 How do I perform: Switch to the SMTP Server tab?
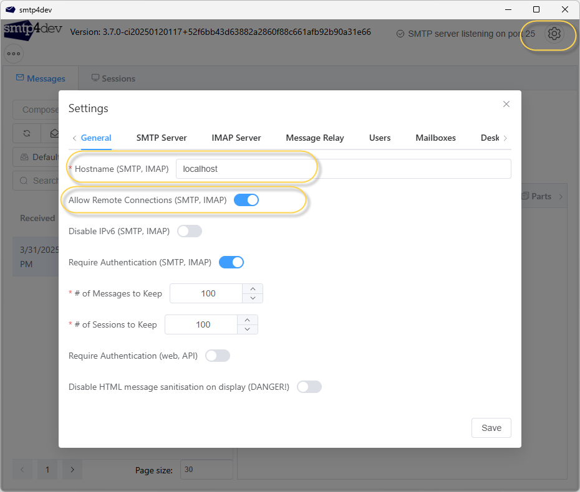(162, 138)
